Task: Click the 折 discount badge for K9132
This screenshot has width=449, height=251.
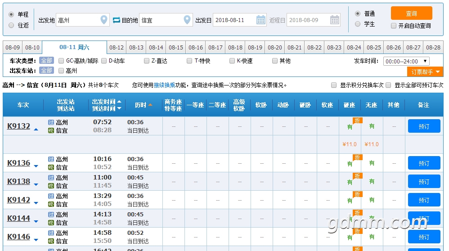Action: point(357,121)
